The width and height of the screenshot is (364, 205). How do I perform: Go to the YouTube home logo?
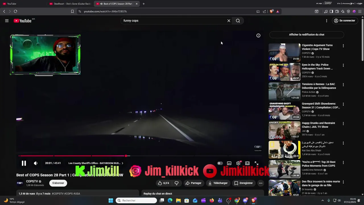click(x=22, y=21)
